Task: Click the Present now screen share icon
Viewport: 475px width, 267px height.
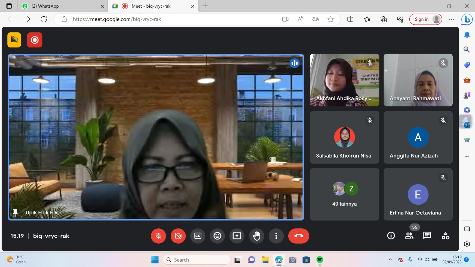Action: (237, 236)
